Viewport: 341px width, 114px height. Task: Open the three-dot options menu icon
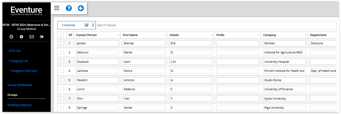tap(93, 25)
